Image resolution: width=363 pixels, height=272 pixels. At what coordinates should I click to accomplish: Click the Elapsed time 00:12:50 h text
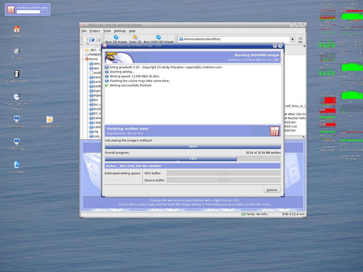coord(125,133)
